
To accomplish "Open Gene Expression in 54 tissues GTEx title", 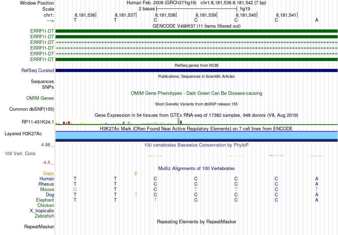I will [196, 115].
